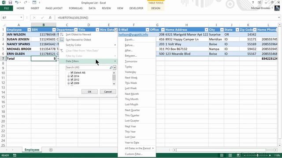Click the zoom out minus icon

[x=244, y=155]
